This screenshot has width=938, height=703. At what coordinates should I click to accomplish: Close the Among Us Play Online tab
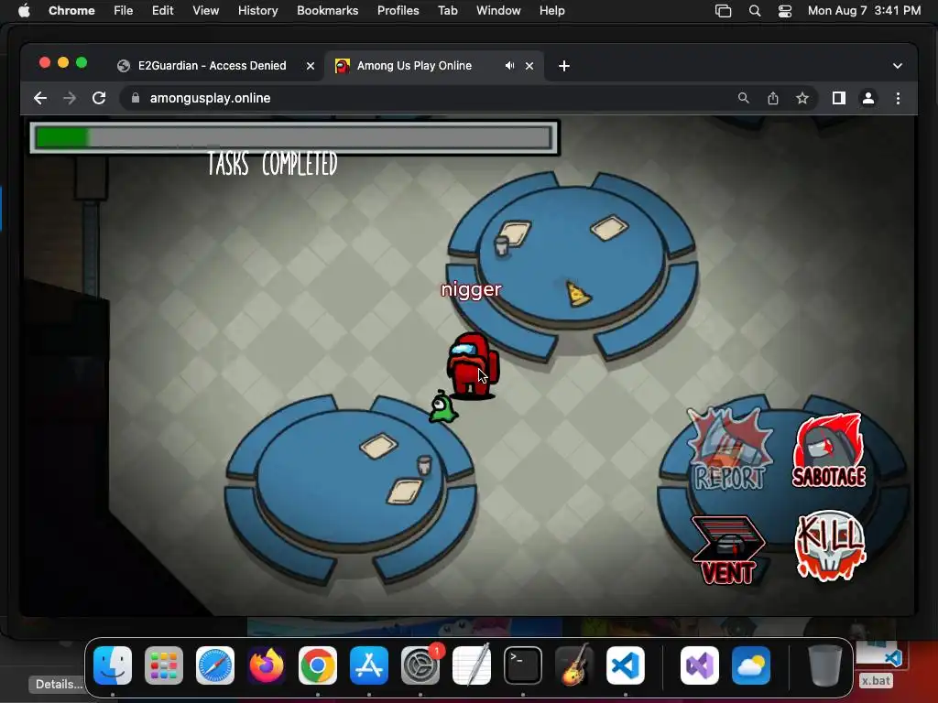click(x=529, y=66)
